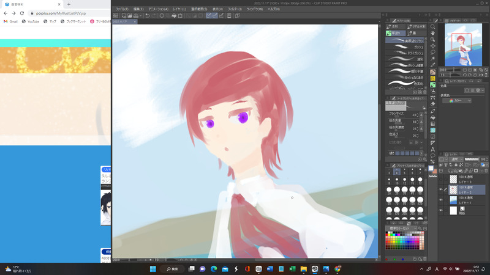Toggle visibility of レイヤー 1
Screen dimensions: 490x275
point(440,200)
